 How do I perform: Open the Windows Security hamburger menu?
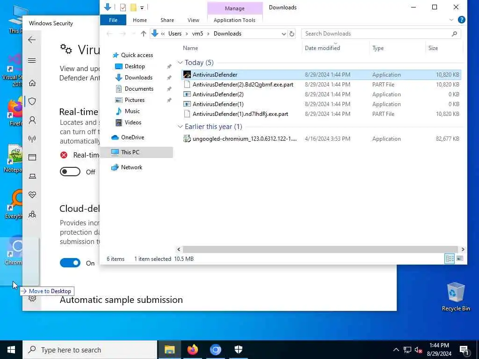pyautogui.click(x=32, y=60)
